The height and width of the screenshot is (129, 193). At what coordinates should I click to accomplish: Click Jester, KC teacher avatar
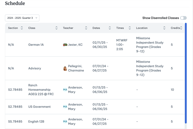coord(65,45)
